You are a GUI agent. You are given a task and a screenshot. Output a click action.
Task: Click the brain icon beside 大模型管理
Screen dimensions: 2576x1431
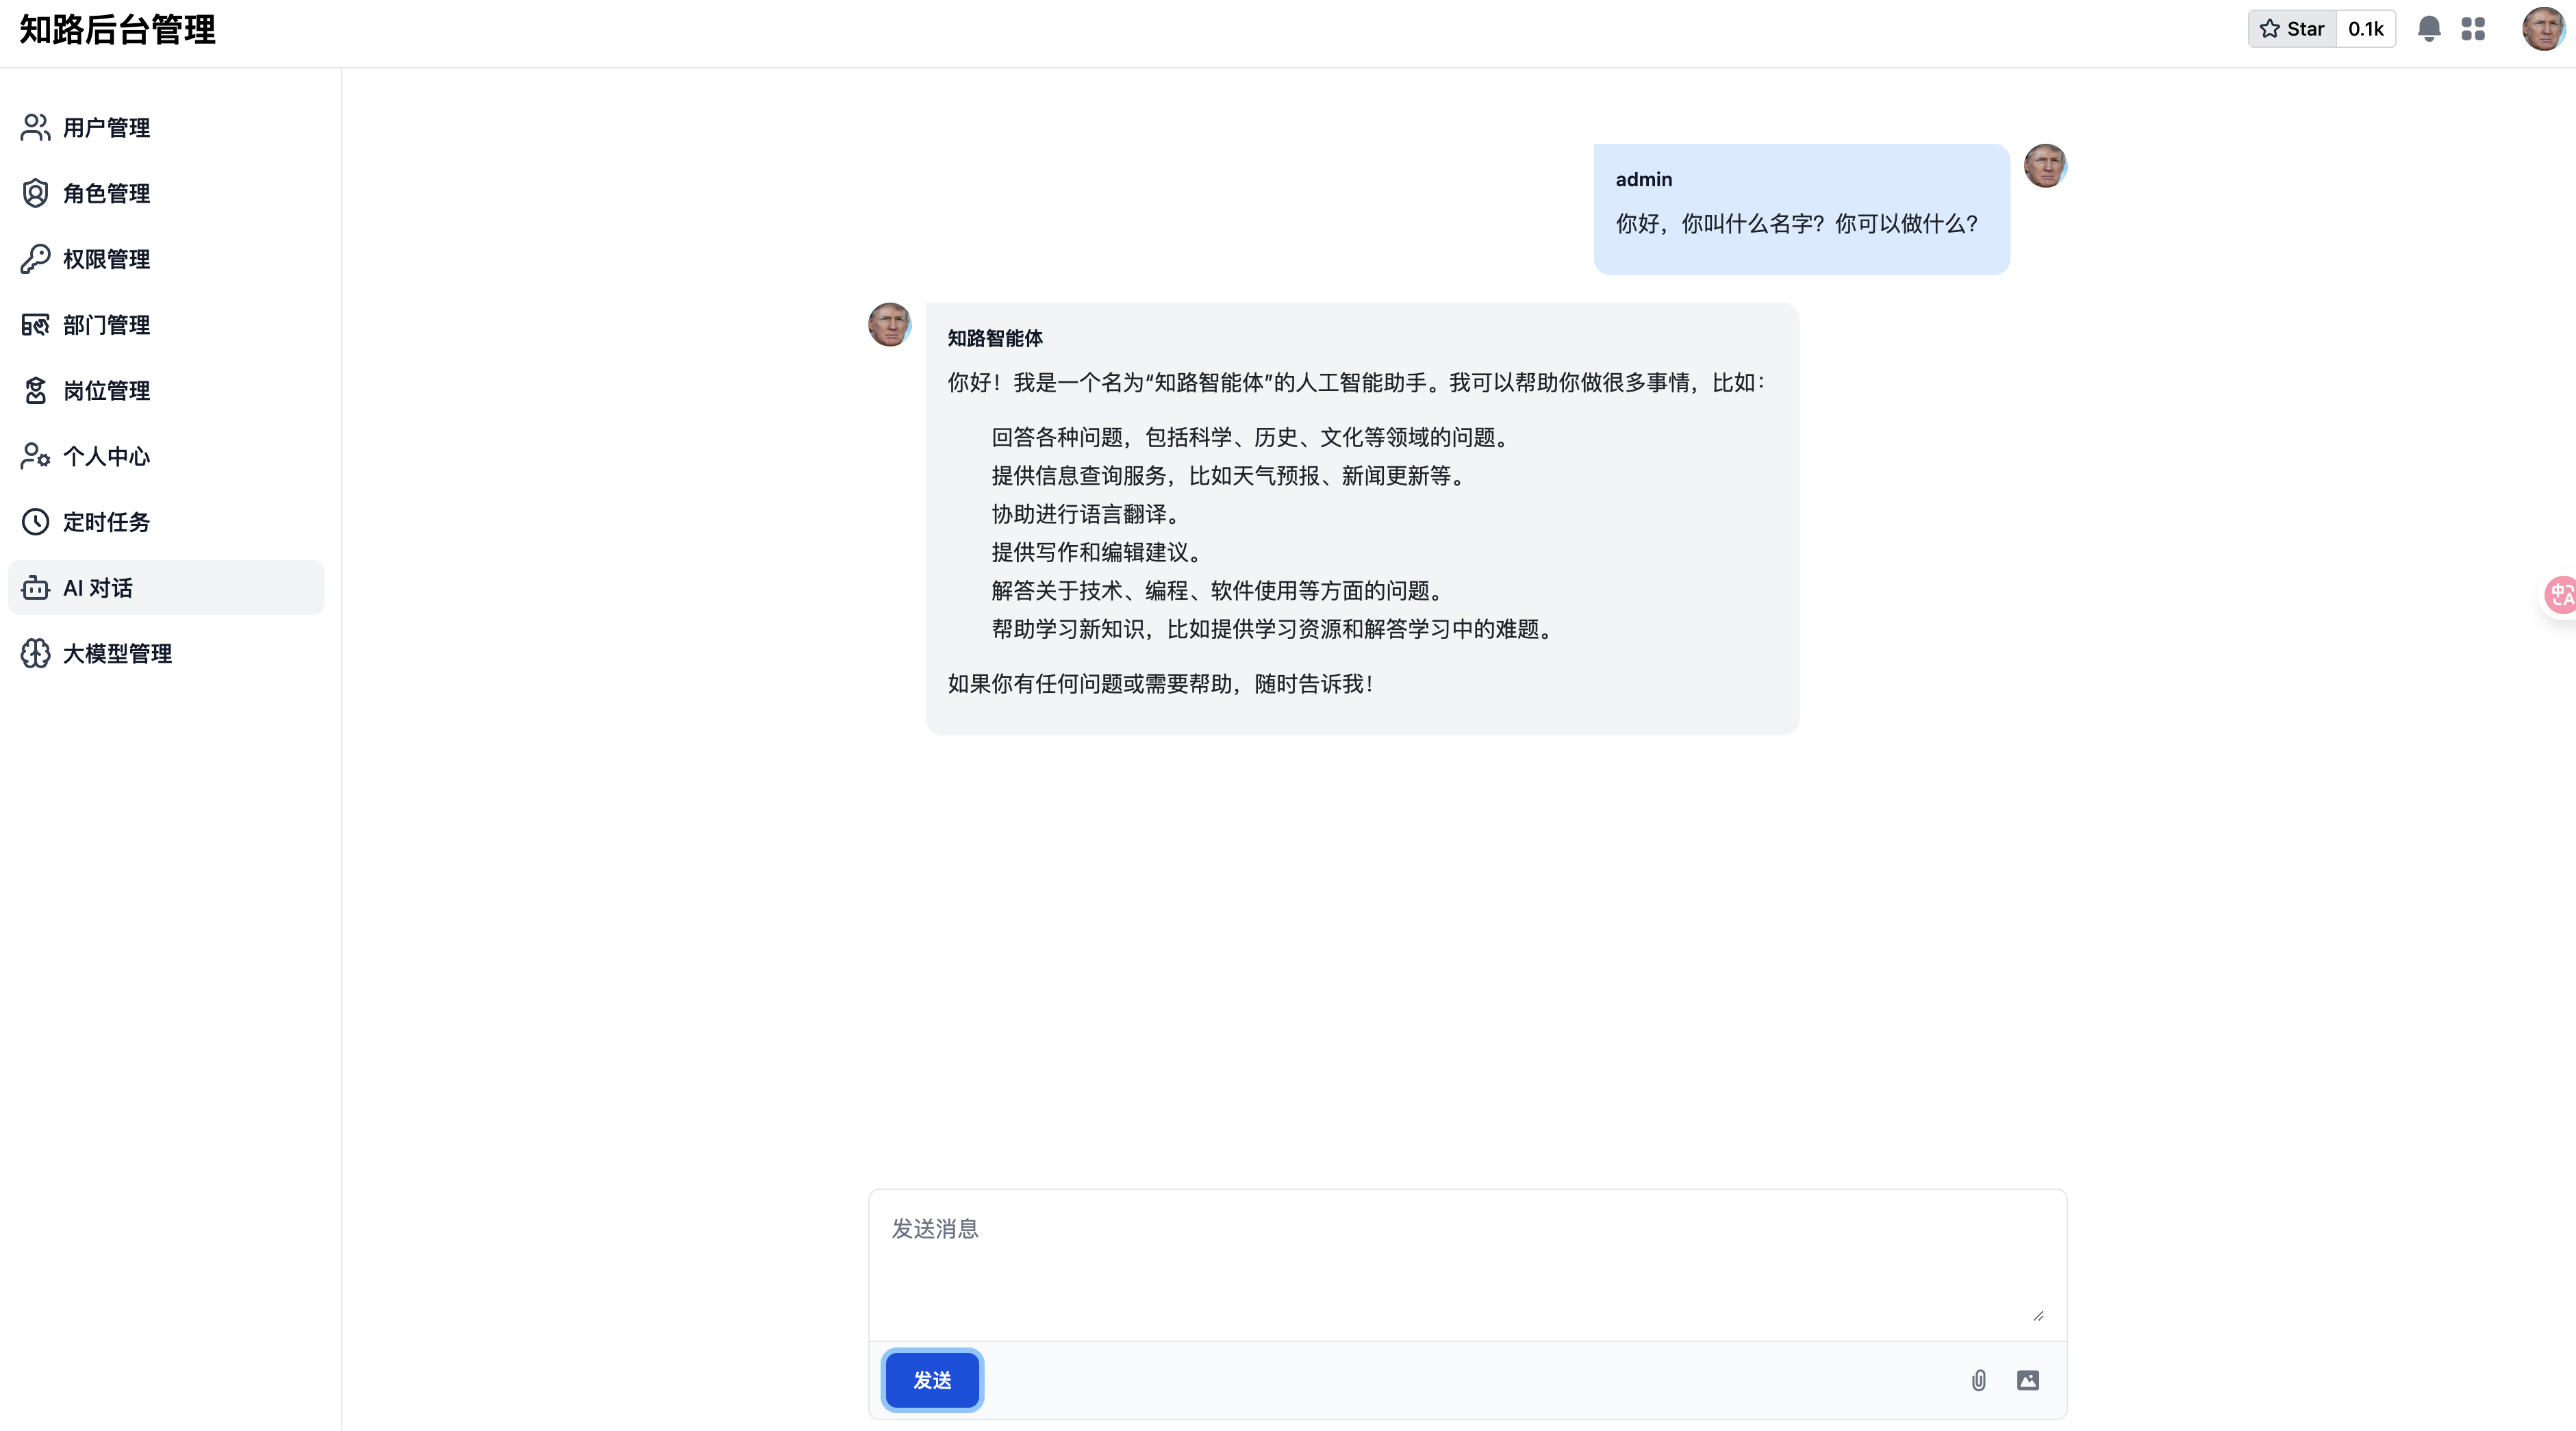pos(35,653)
